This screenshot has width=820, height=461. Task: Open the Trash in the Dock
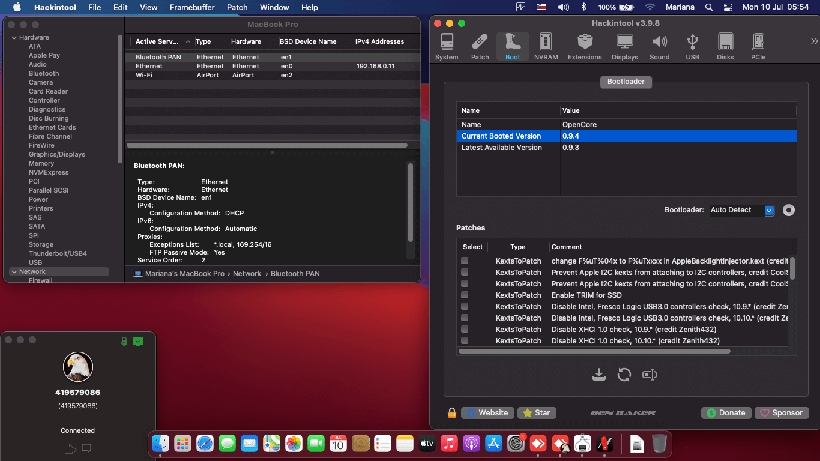[659, 444]
